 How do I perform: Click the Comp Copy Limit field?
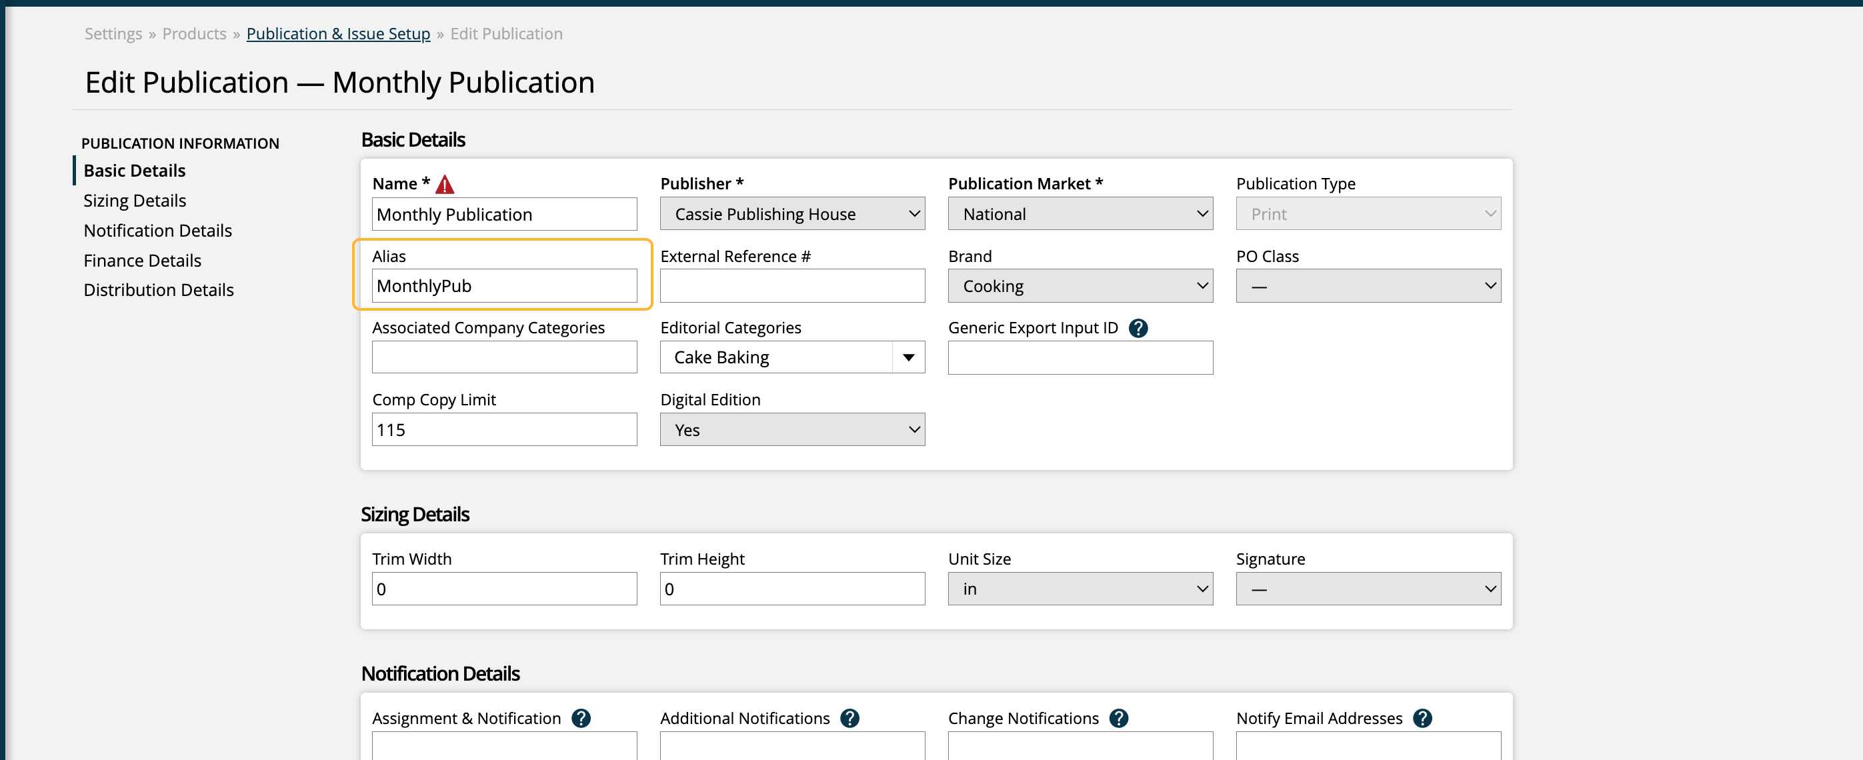coord(504,430)
